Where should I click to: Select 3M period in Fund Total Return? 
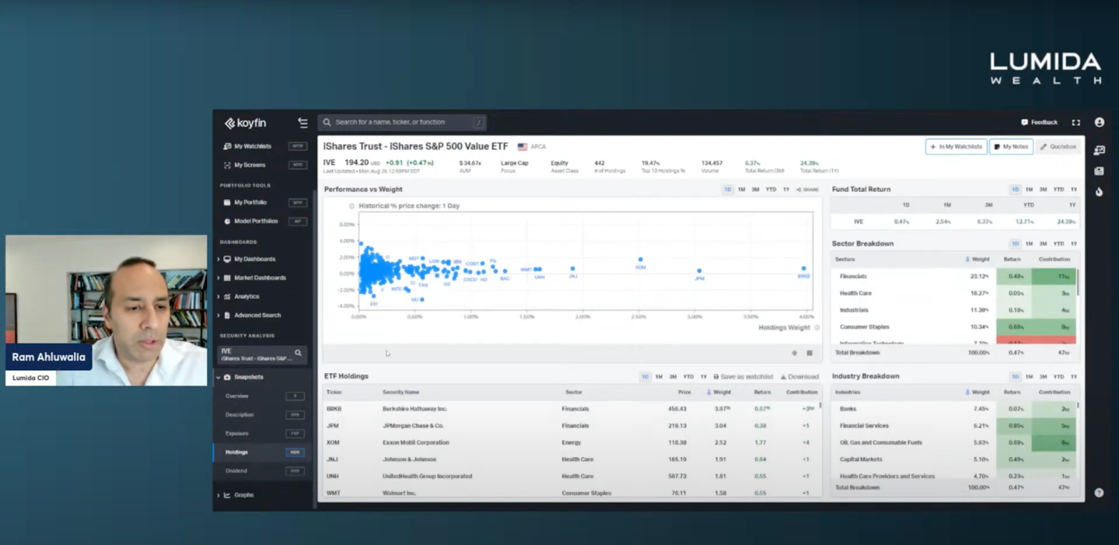[x=1043, y=189]
